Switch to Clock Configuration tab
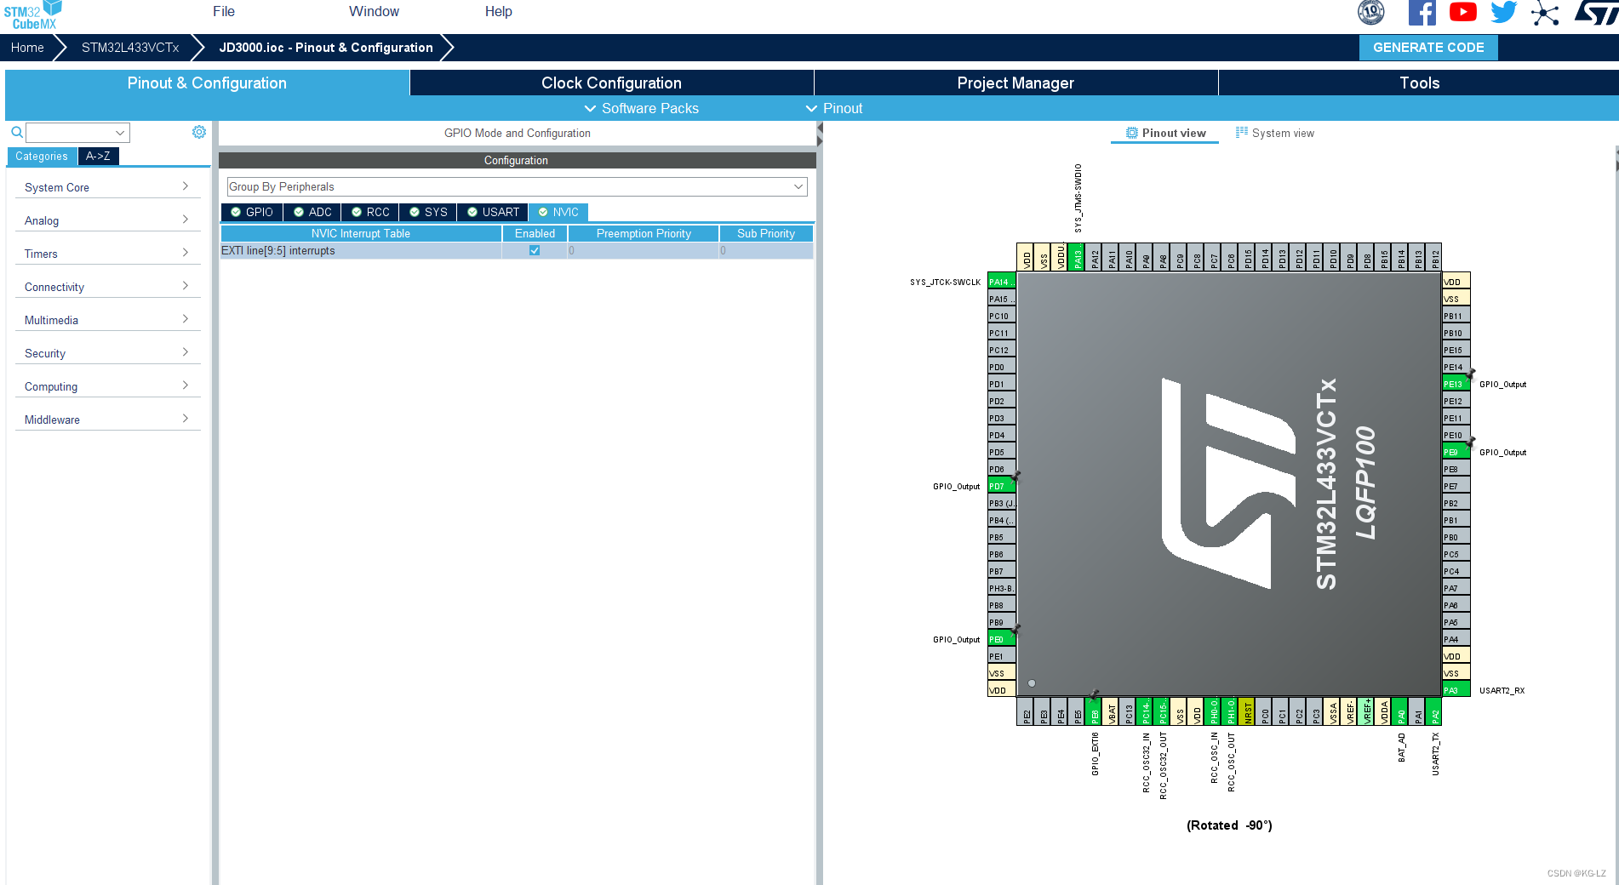This screenshot has width=1619, height=885. (611, 83)
